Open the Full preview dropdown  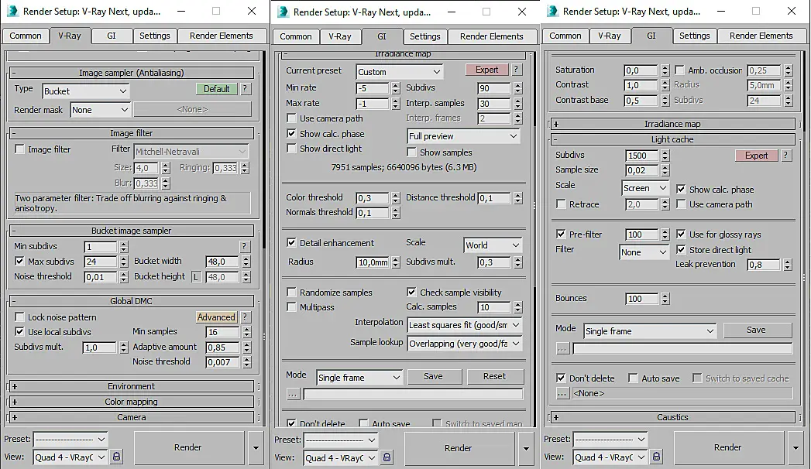[463, 136]
